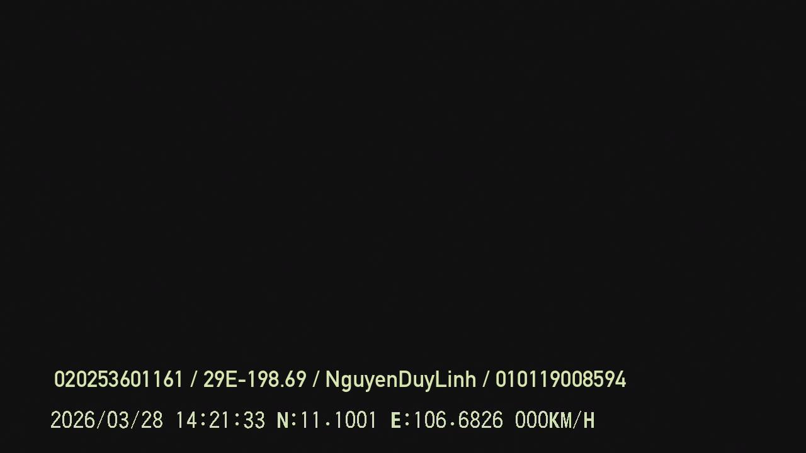Click the bold N: latitude label
This screenshot has height=453, width=806.
(287, 420)
